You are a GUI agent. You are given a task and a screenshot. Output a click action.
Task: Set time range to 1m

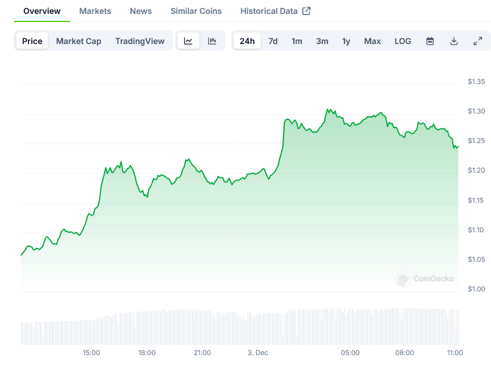297,41
